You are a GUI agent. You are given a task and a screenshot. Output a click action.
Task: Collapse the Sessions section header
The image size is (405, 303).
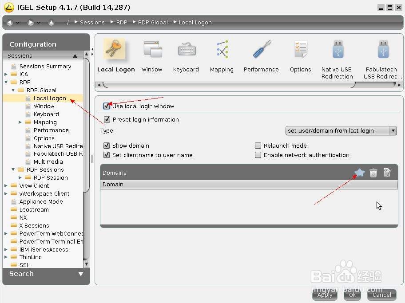coord(75,56)
